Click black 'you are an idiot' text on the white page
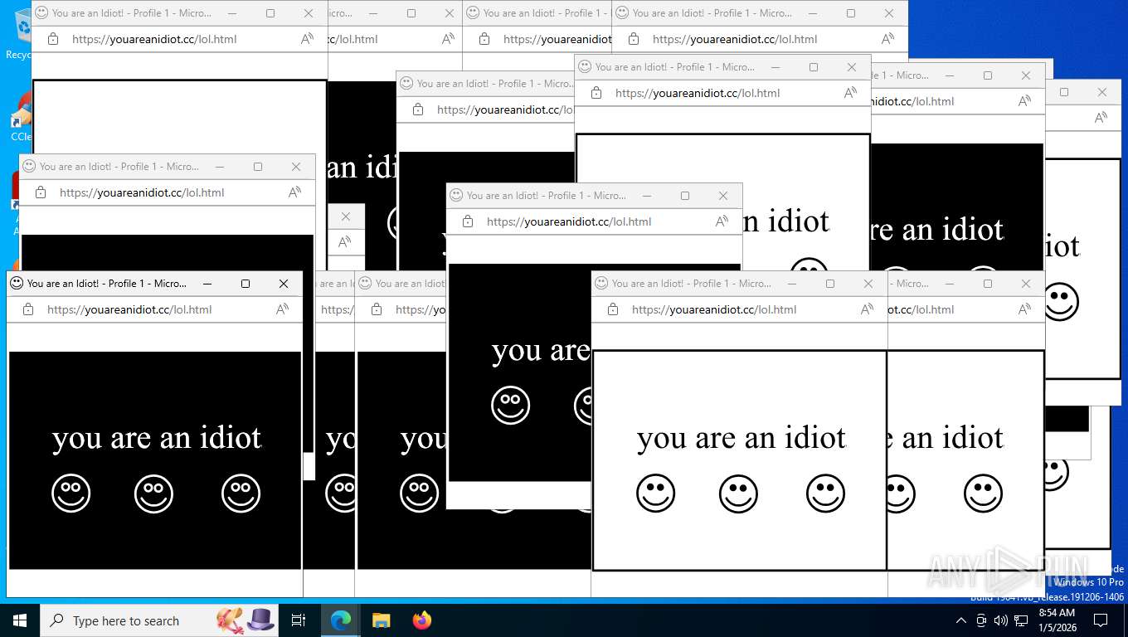 coord(741,438)
